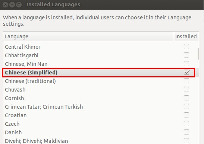Tick the Crimean Tatar checkbox
The width and height of the screenshot is (204, 144).
186,106
